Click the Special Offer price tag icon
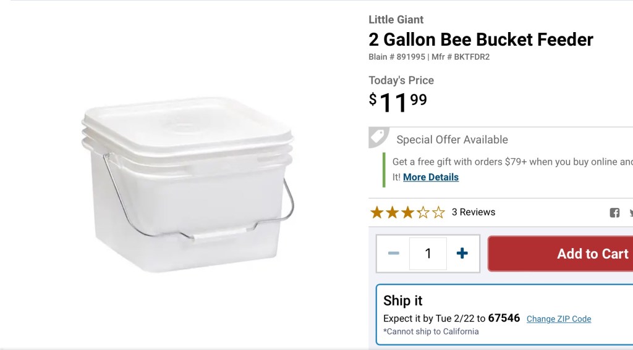Viewport: 633px width, 350px height. pos(378,137)
